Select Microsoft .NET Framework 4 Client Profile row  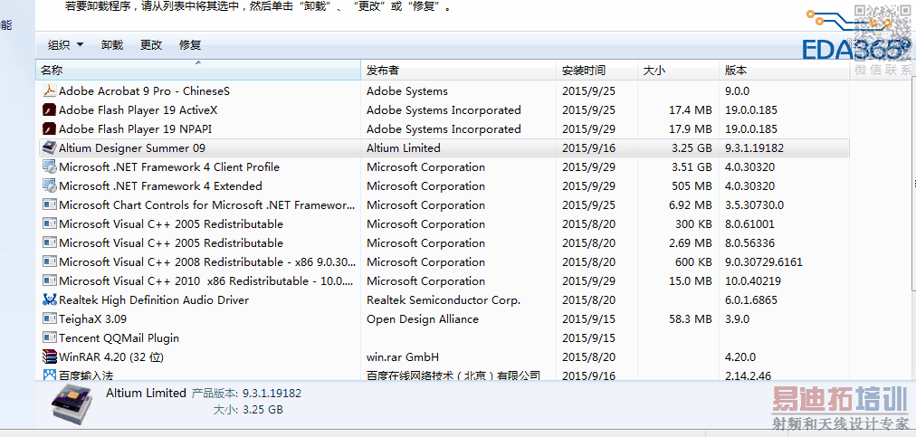pos(169,167)
